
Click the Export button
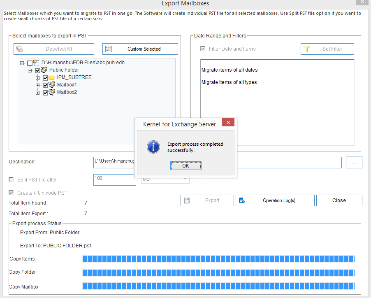[207, 200]
